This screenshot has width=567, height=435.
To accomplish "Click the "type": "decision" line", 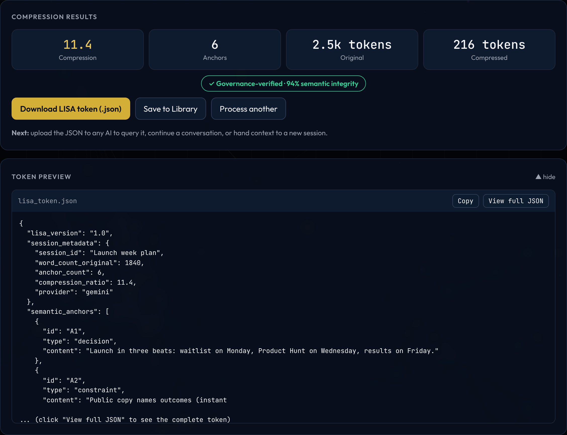I will (x=80, y=341).
